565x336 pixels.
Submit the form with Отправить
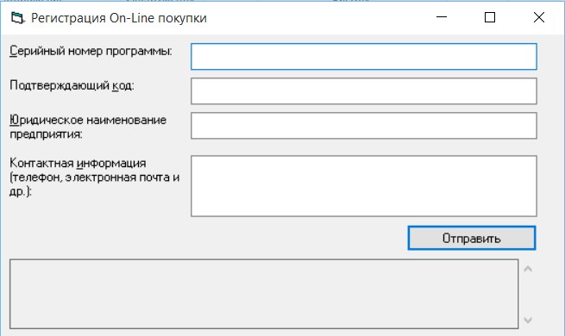(x=472, y=238)
